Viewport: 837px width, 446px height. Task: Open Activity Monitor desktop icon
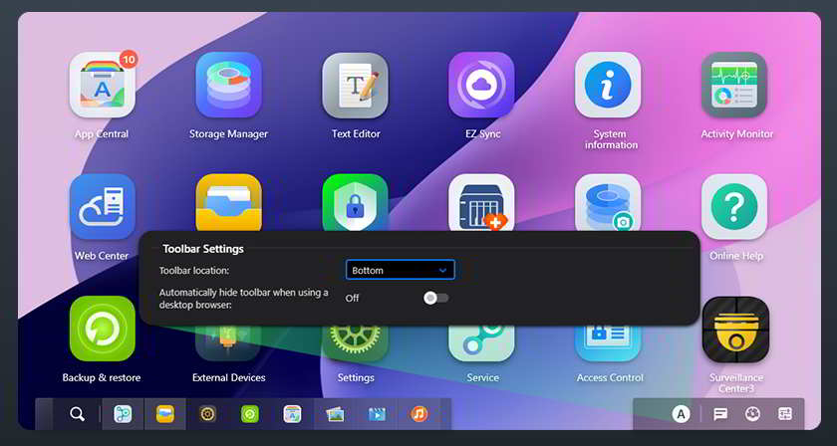[734, 86]
